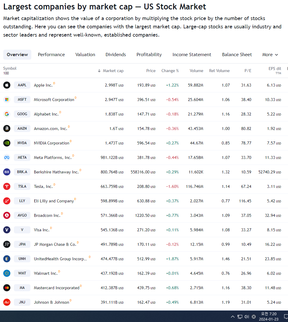
Task: Open the LLY ticker badge
Action: 22,201
